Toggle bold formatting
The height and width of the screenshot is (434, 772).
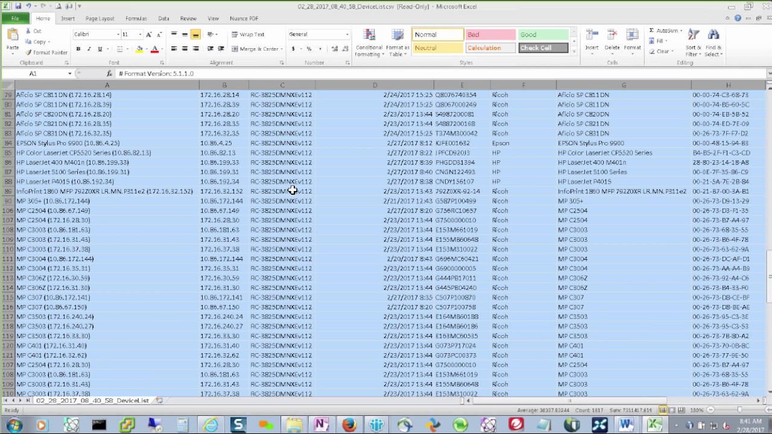click(78, 49)
